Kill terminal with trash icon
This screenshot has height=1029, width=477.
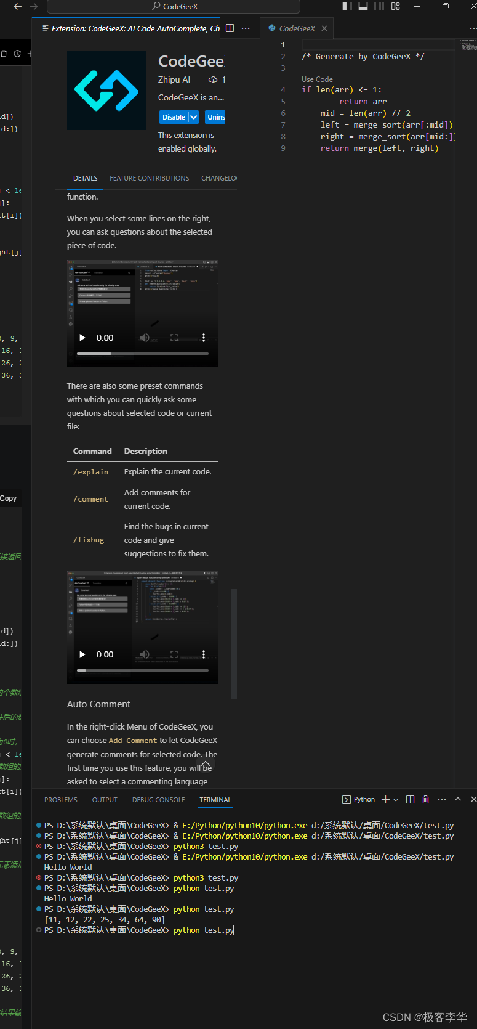click(x=425, y=799)
